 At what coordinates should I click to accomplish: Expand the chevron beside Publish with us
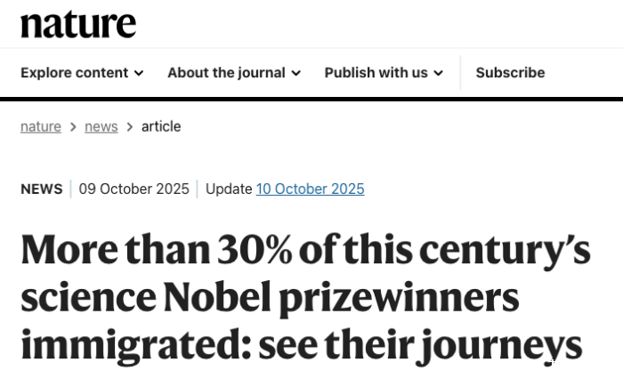click(438, 74)
